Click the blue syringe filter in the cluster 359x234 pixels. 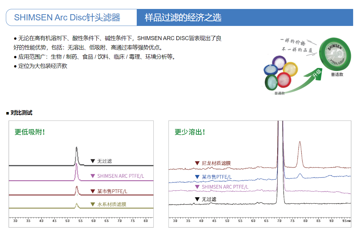click(x=271, y=71)
